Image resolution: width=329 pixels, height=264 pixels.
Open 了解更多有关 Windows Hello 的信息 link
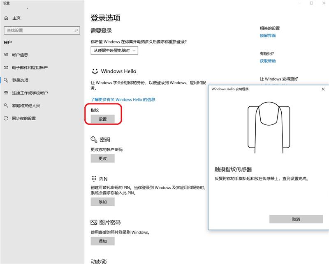[123, 99]
